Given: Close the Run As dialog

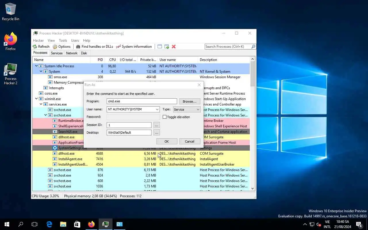Looking at the screenshot, I should point(199,85).
